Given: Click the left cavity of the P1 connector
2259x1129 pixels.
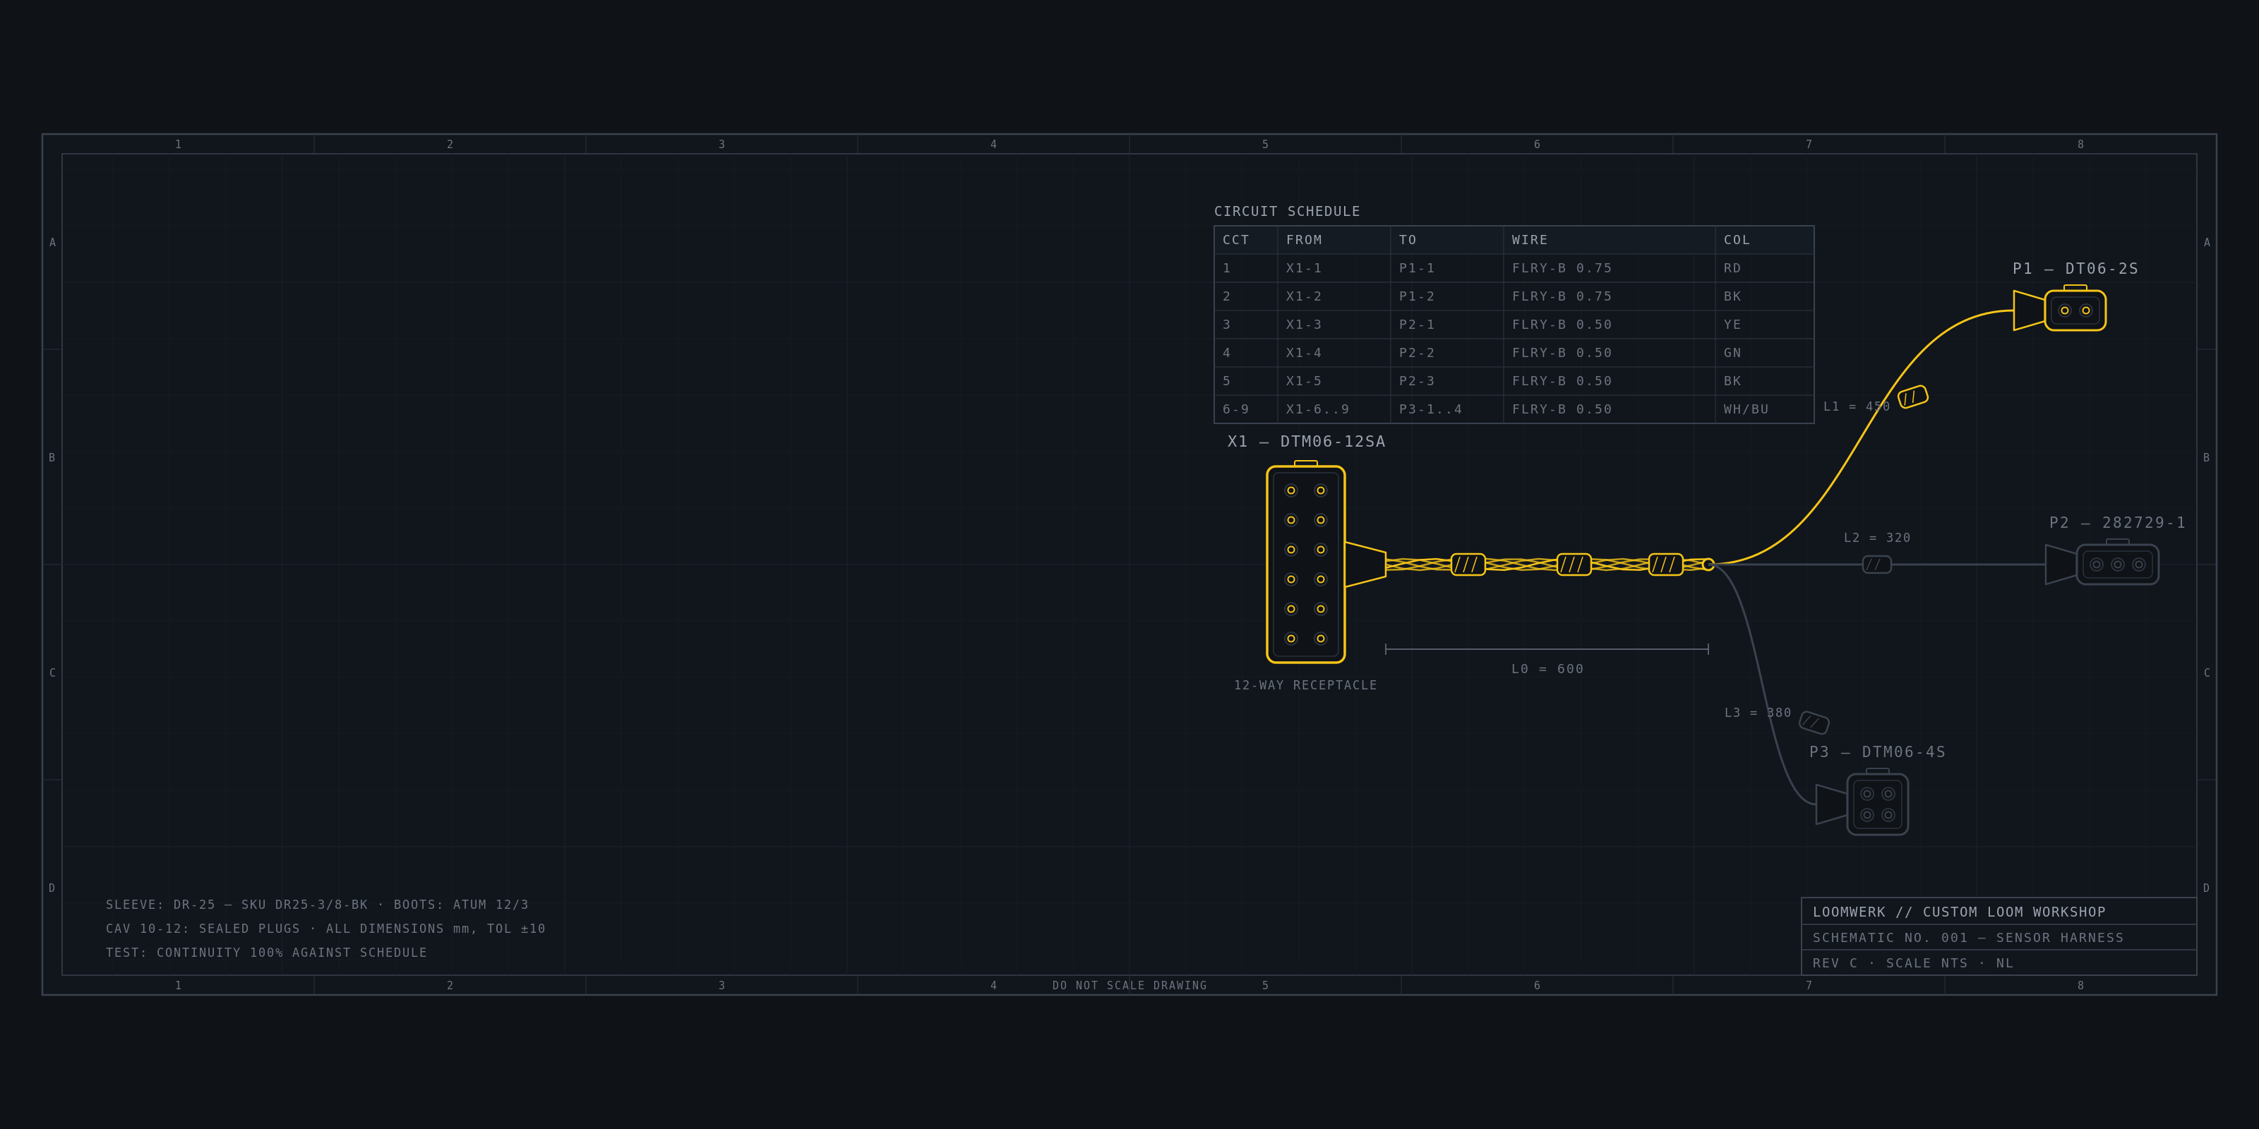Looking at the screenshot, I should [2064, 310].
